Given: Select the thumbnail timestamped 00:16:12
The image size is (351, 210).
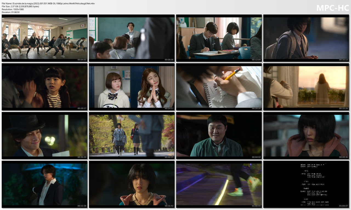Looking at the screenshot, I should 306,38.
